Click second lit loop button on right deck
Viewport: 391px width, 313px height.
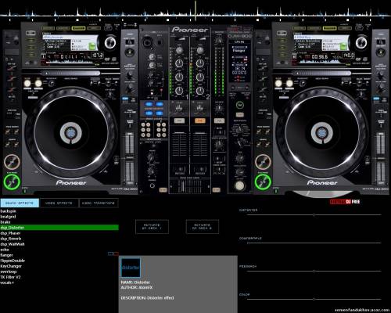click(x=289, y=83)
